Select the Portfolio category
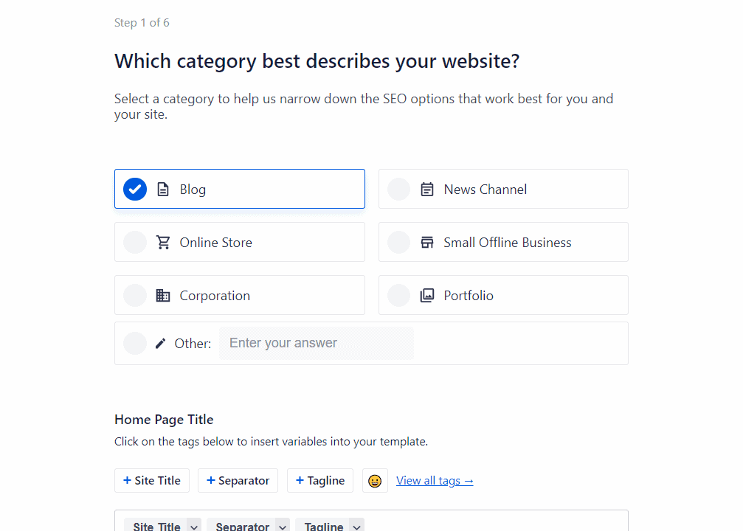The image size is (743, 531). tap(398, 295)
